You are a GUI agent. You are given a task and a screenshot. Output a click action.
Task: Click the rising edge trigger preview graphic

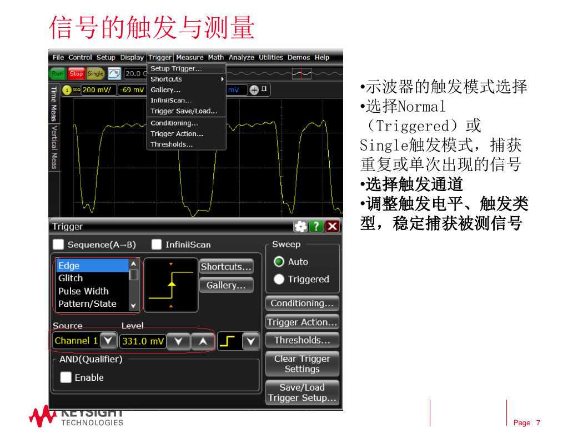pyautogui.click(x=171, y=285)
